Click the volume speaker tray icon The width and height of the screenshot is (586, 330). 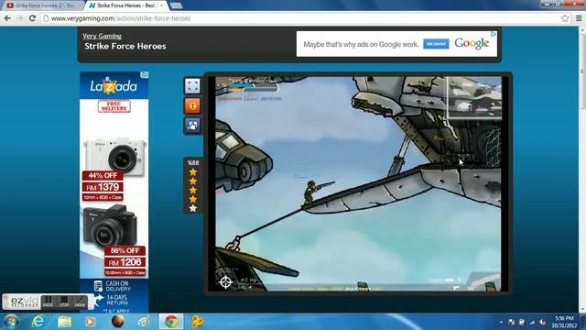542,322
